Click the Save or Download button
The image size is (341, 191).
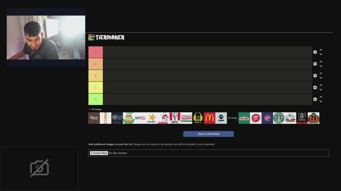tap(208, 134)
